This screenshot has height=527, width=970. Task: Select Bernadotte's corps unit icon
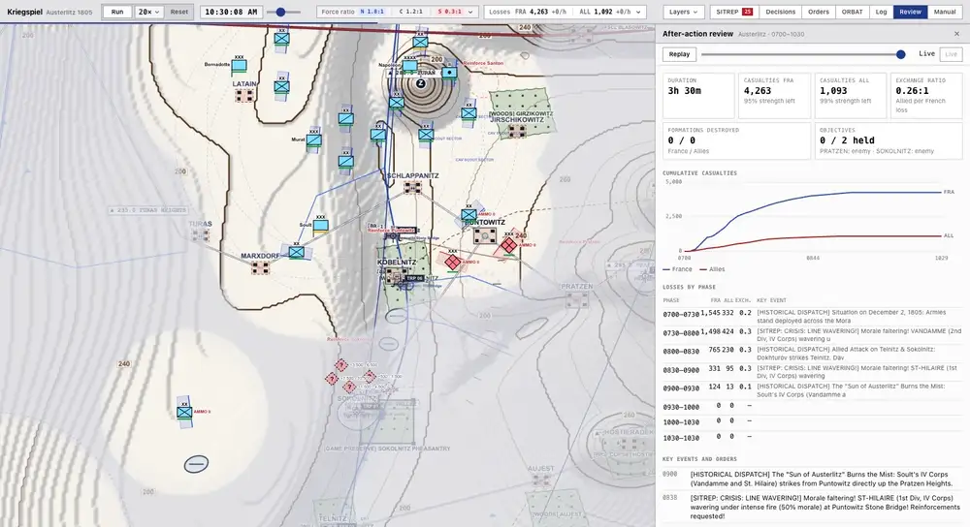coord(239,65)
